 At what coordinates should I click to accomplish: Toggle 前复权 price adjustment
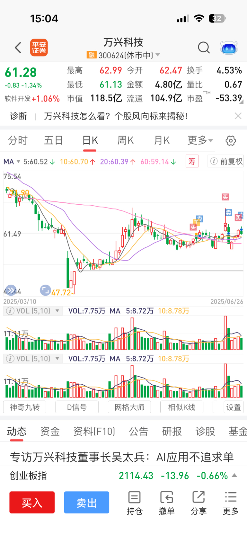(x=226, y=161)
